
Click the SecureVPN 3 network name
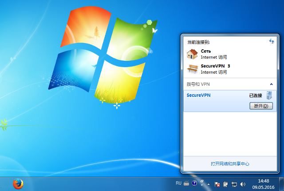pyautogui.click(x=215, y=66)
